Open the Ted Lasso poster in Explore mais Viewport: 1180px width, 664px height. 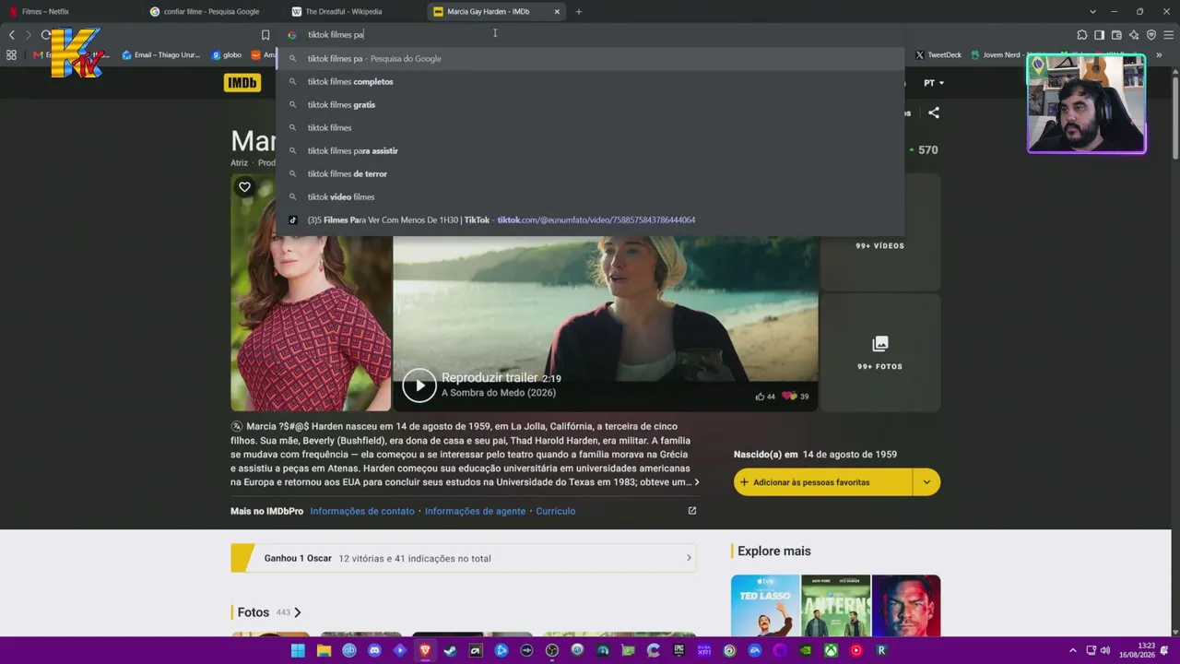(765, 606)
